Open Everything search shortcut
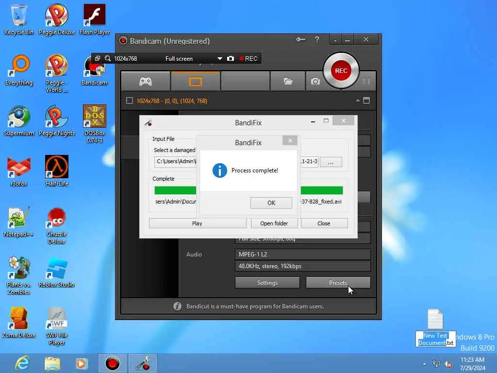This screenshot has height=373, width=497. click(19, 70)
